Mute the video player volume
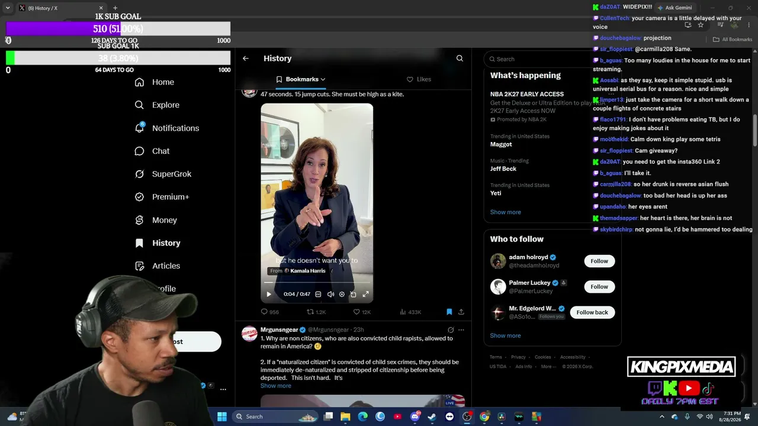This screenshot has height=426, width=758. pyautogui.click(x=330, y=294)
